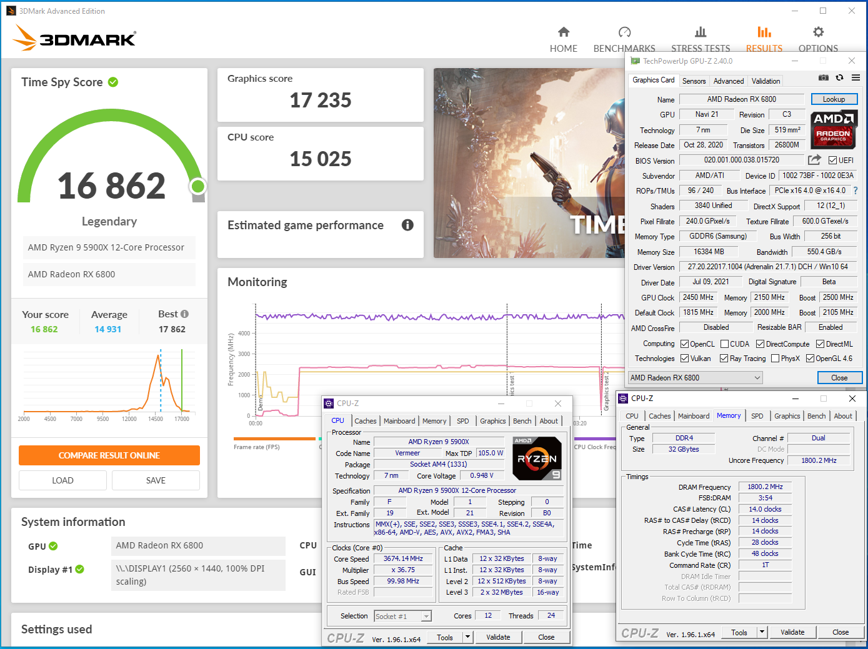Open Estimated game performance info icon
The width and height of the screenshot is (868, 649).
click(x=407, y=225)
